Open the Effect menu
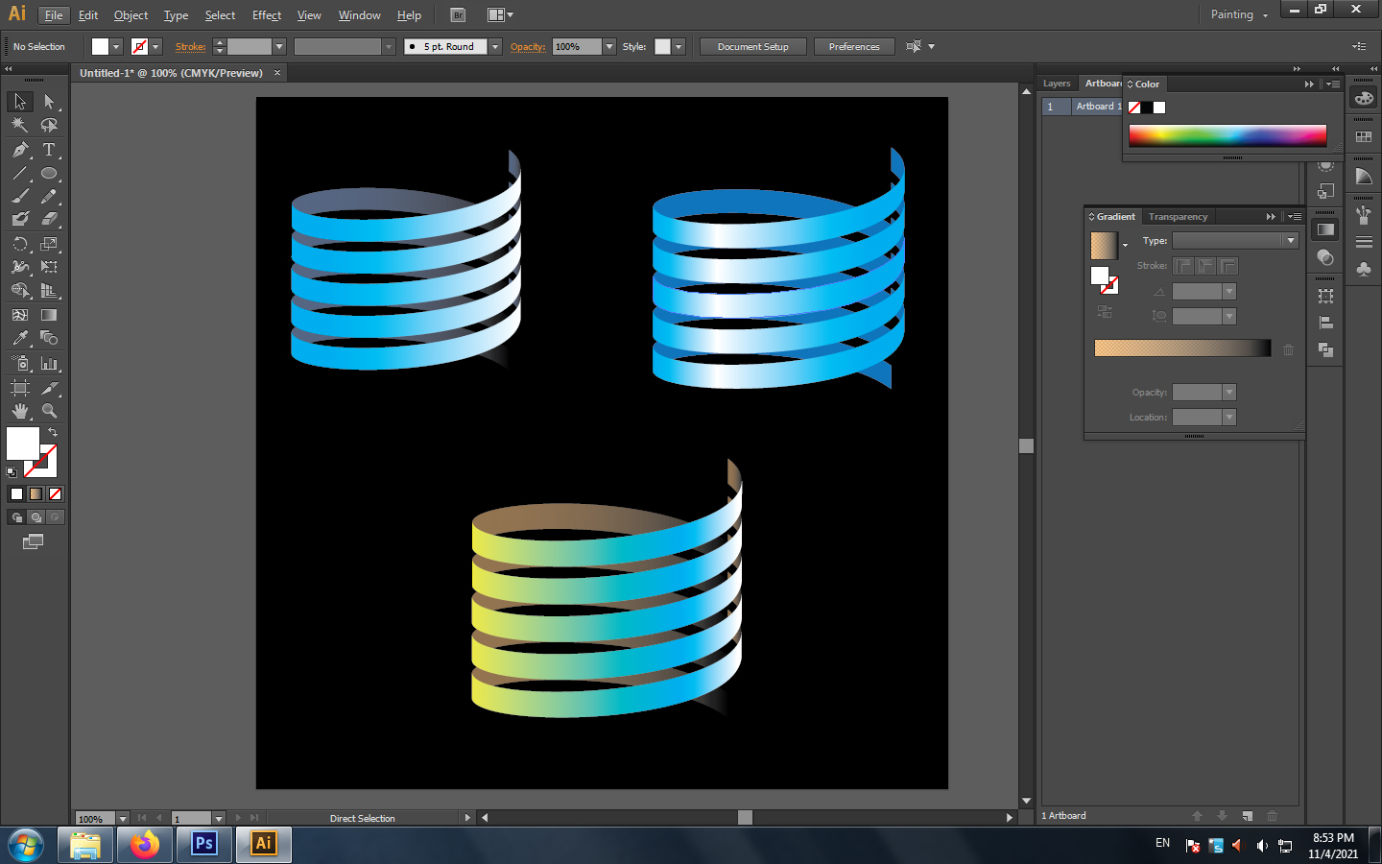The image size is (1382, 864). pyautogui.click(x=266, y=15)
